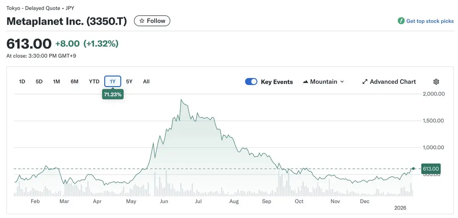Show the YTD price range
The width and height of the screenshot is (458, 218).
tap(94, 82)
